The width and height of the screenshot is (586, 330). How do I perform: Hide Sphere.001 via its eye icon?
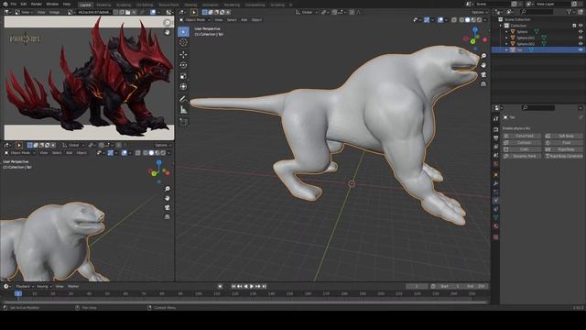click(581, 38)
